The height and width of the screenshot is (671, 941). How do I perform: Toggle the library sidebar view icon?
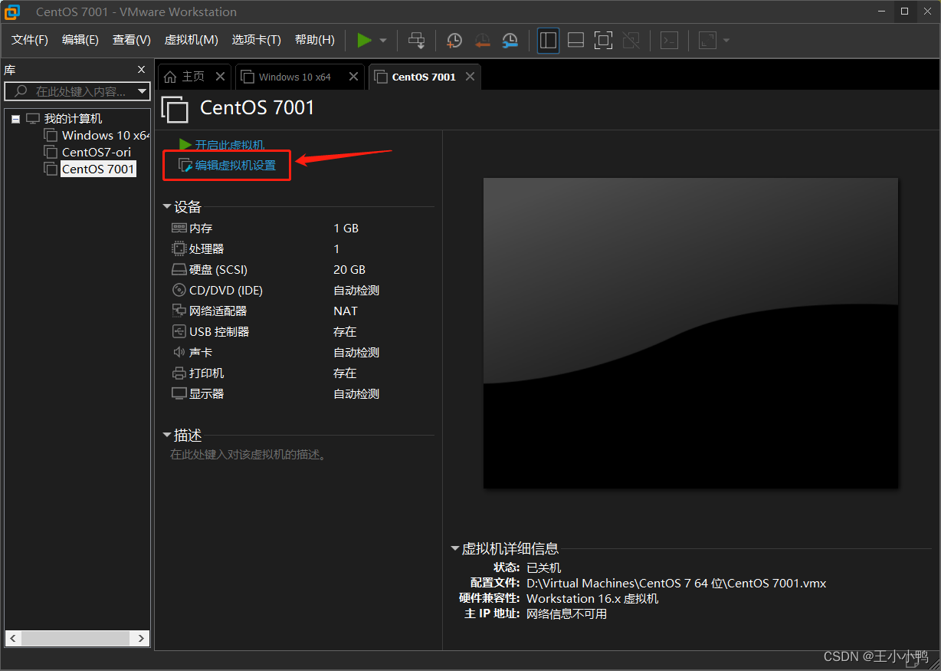tap(548, 40)
